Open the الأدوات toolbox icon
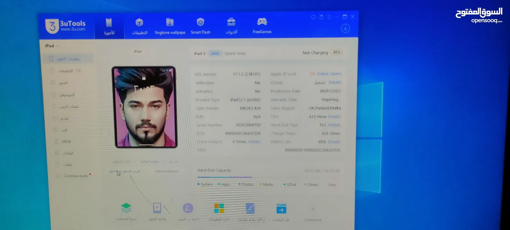The image size is (510, 230). tap(231, 22)
